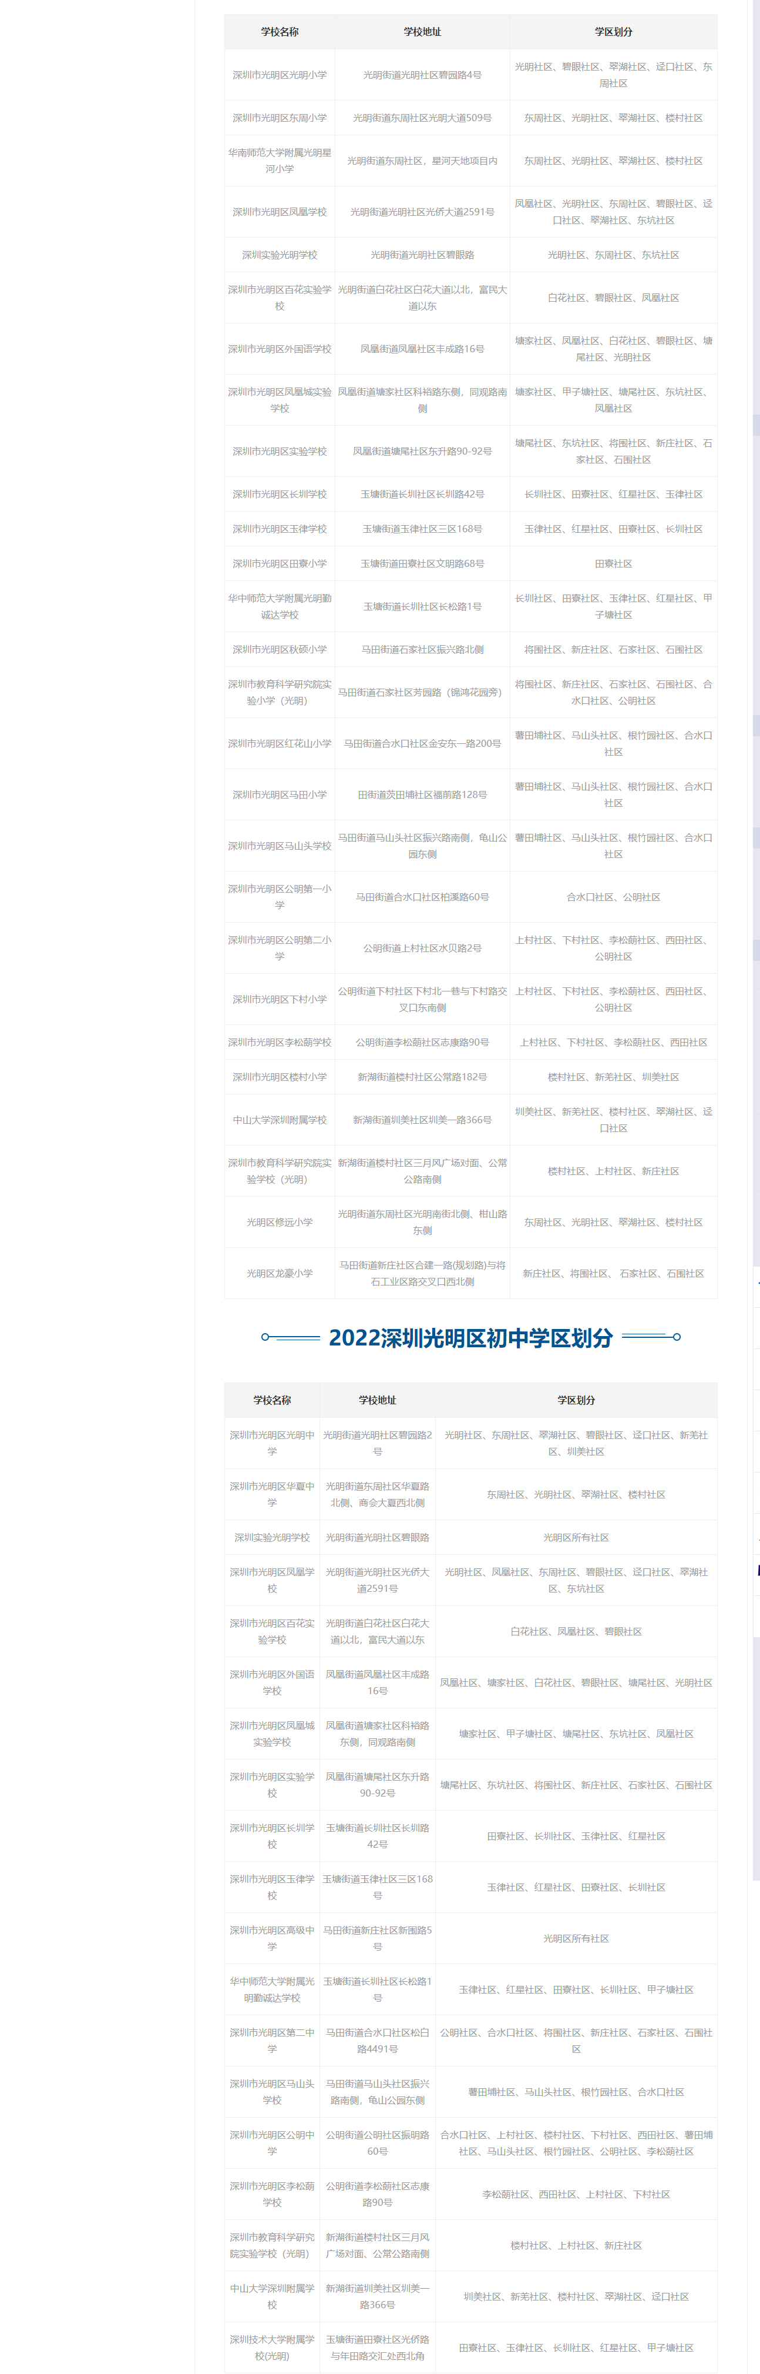Click address 田街道茨田埔社区福前路128号
Screen dimensions: 760x2374
point(422,794)
